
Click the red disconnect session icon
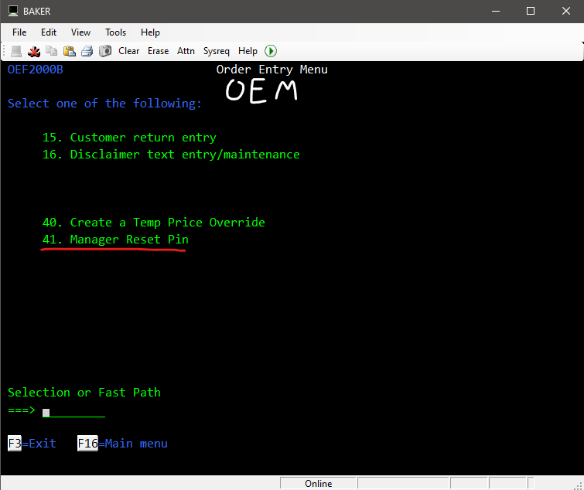point(34,51)
